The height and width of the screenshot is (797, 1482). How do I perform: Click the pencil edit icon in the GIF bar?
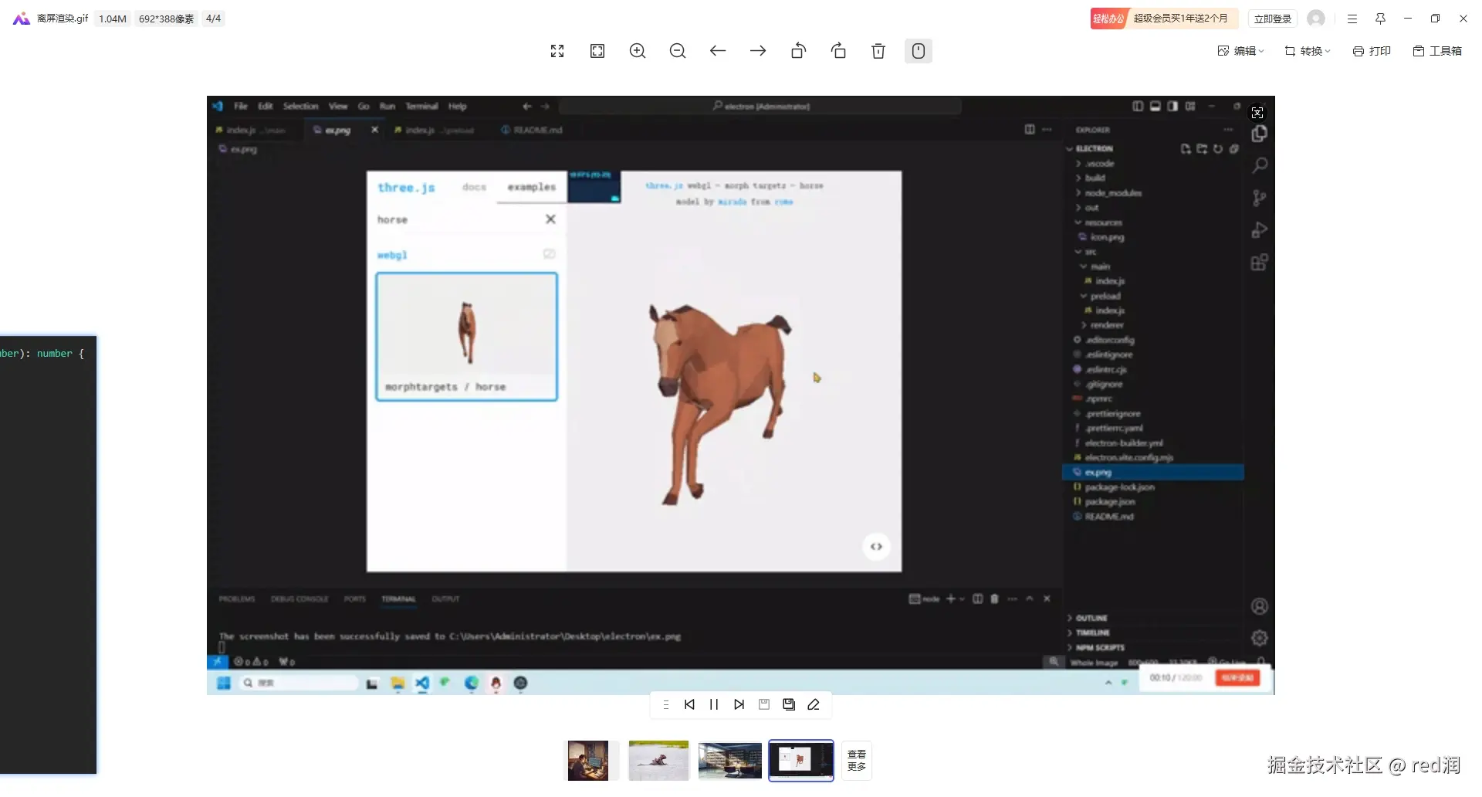coord(814,704)
